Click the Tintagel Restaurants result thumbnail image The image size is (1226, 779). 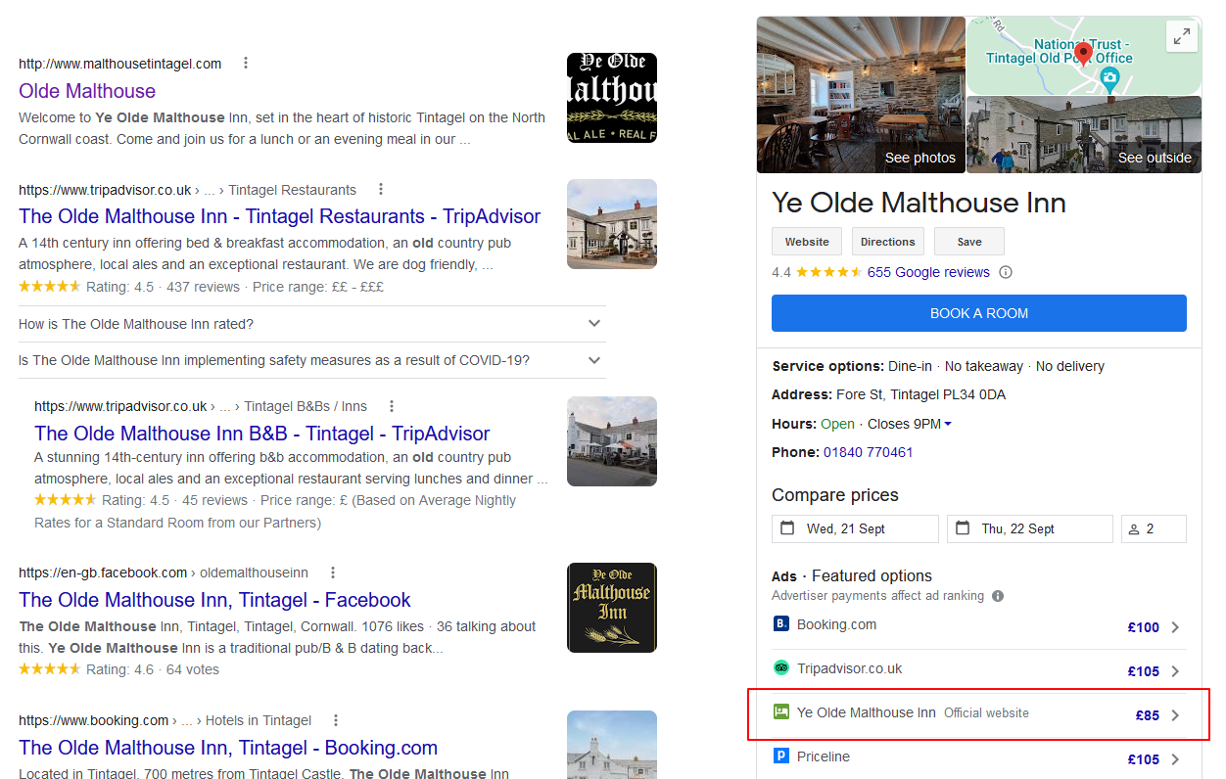(x=612, y=224)
